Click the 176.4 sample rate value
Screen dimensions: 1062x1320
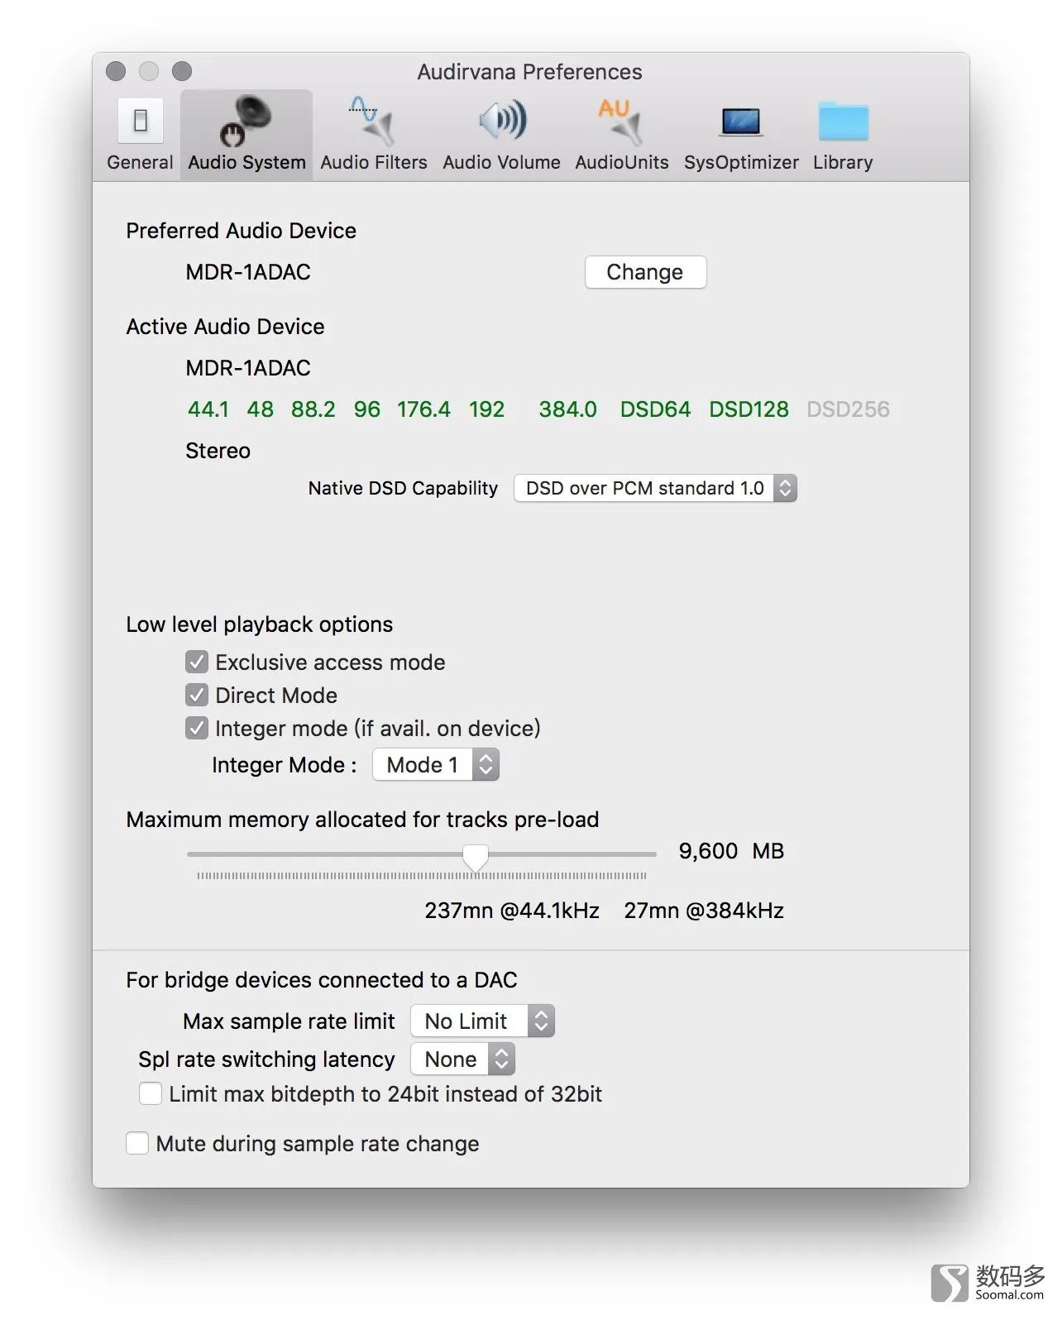coord(423,409)
